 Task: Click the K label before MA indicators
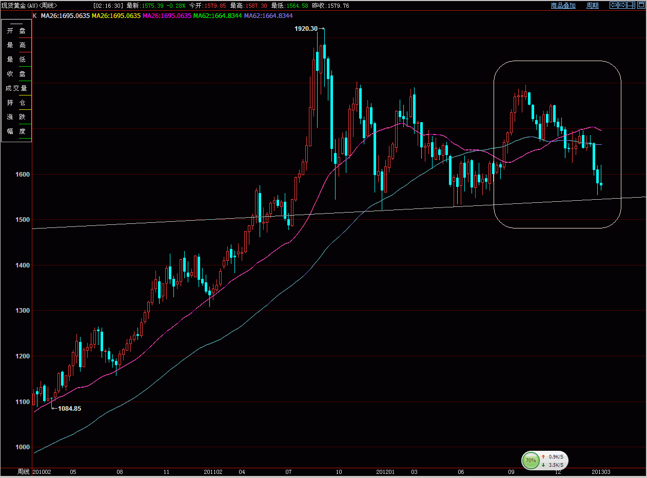pyautogui.click(x=35, y=16)
